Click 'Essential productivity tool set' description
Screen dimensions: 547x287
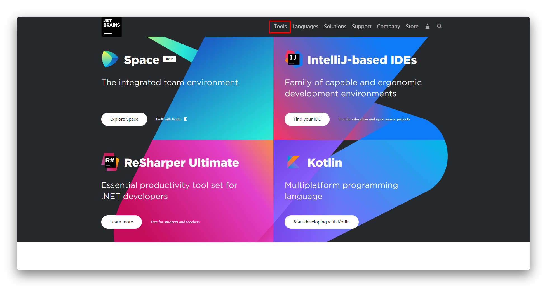tap(169, 191)
